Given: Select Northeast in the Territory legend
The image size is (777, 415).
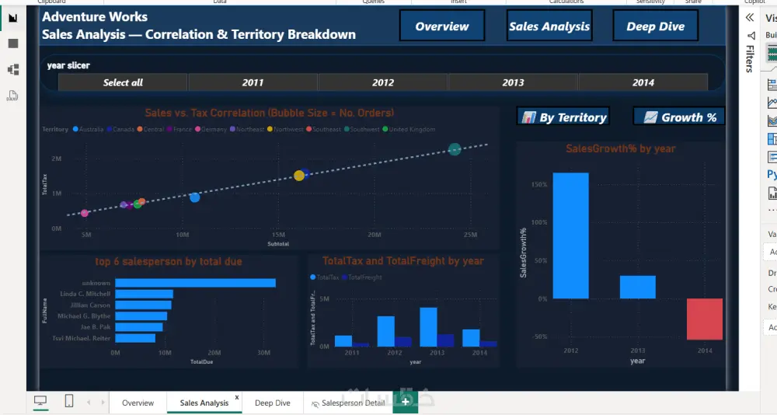Looking at the screenshot, I should (x=247, y=129).
